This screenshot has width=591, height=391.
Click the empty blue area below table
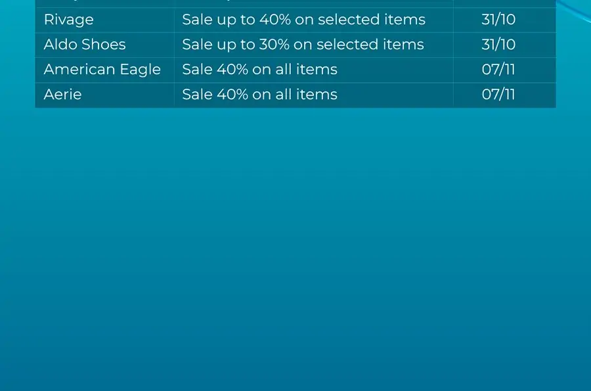pos(295,249)
